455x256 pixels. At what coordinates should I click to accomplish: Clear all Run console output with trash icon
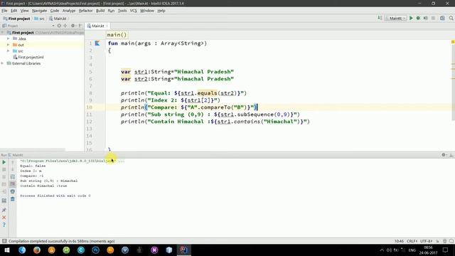(13, 199)
